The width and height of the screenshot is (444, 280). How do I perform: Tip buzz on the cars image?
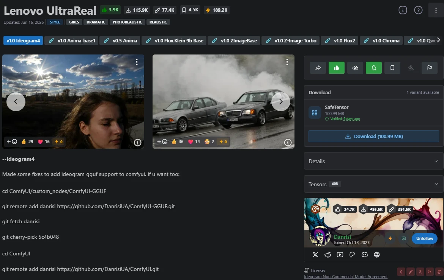pos(224,142)
